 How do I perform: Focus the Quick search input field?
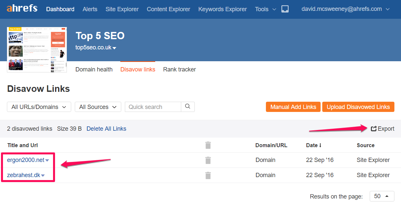[x=153, y=107]
